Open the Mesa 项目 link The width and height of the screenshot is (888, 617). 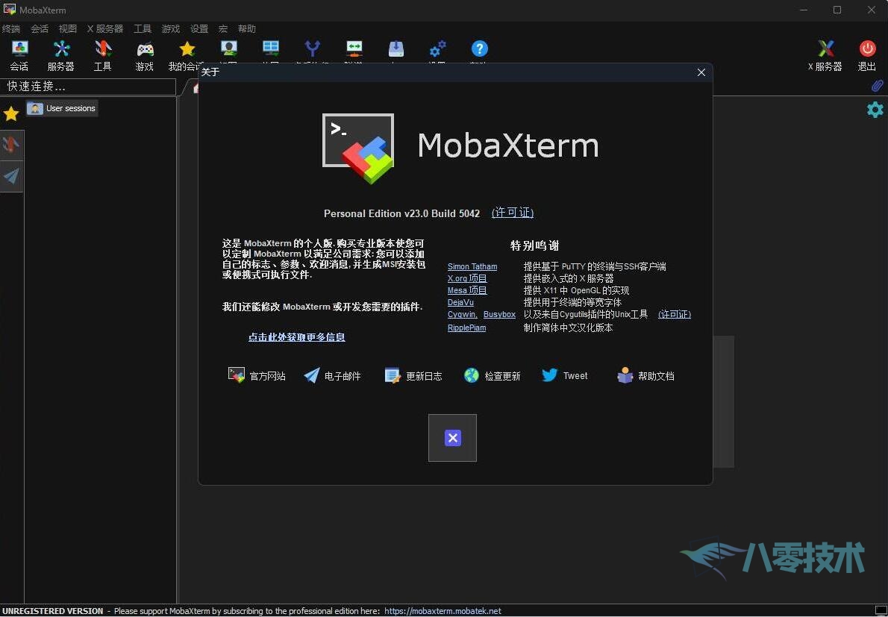pos(467,290)
